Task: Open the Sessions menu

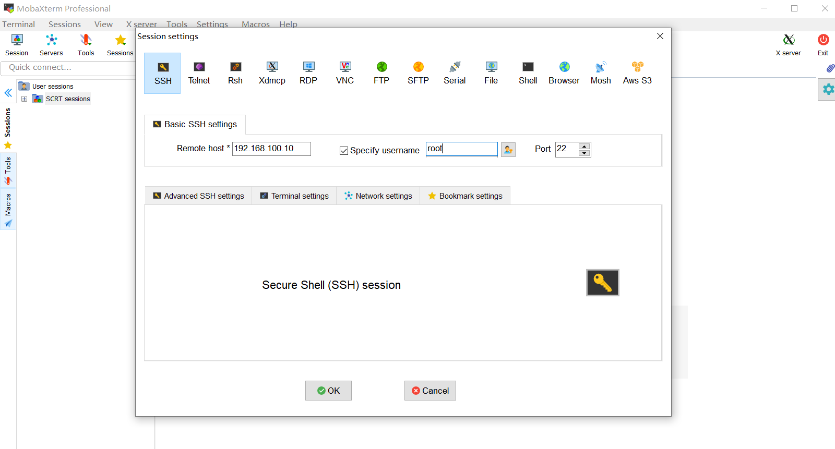Action: click(65, 24)
